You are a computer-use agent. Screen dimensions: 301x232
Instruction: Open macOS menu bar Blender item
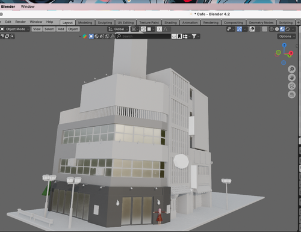pos(8,7)
